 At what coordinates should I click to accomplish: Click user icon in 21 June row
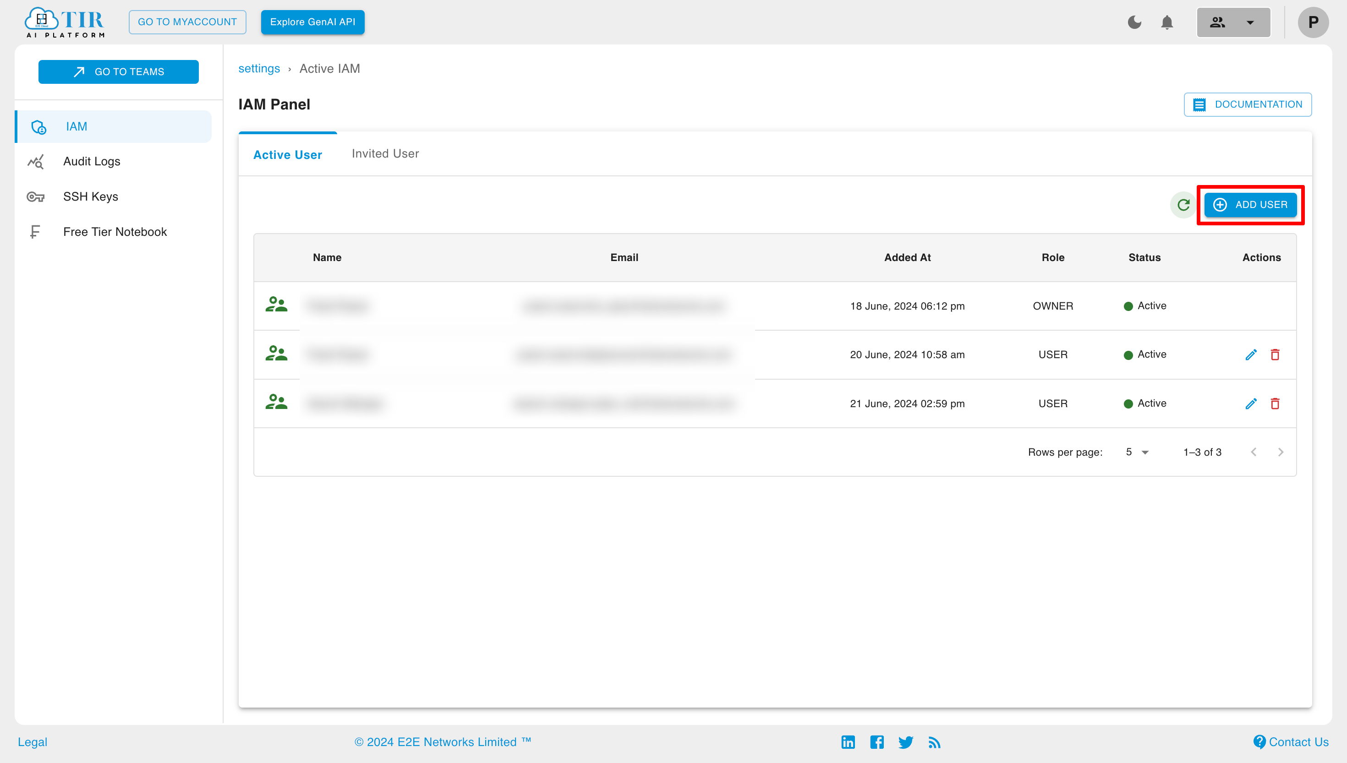pyautogui.click(x=276, y=403)
